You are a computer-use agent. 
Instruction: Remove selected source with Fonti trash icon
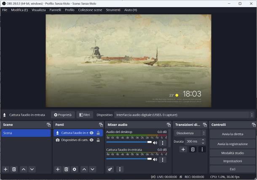tap(66, 169)
